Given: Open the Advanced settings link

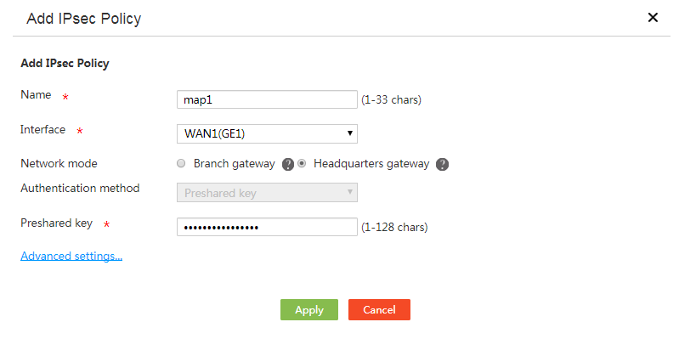Looking at the screenshot, I should (71, 256).
